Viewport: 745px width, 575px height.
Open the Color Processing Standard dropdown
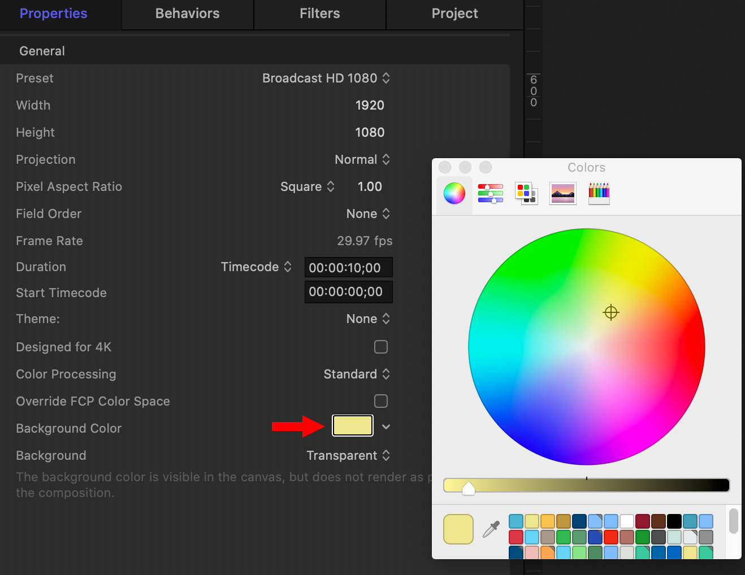pyautogui.click(x=357, y=374)
